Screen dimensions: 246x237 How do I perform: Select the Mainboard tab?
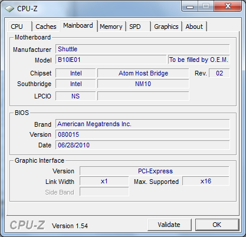(x=78, y=25)
